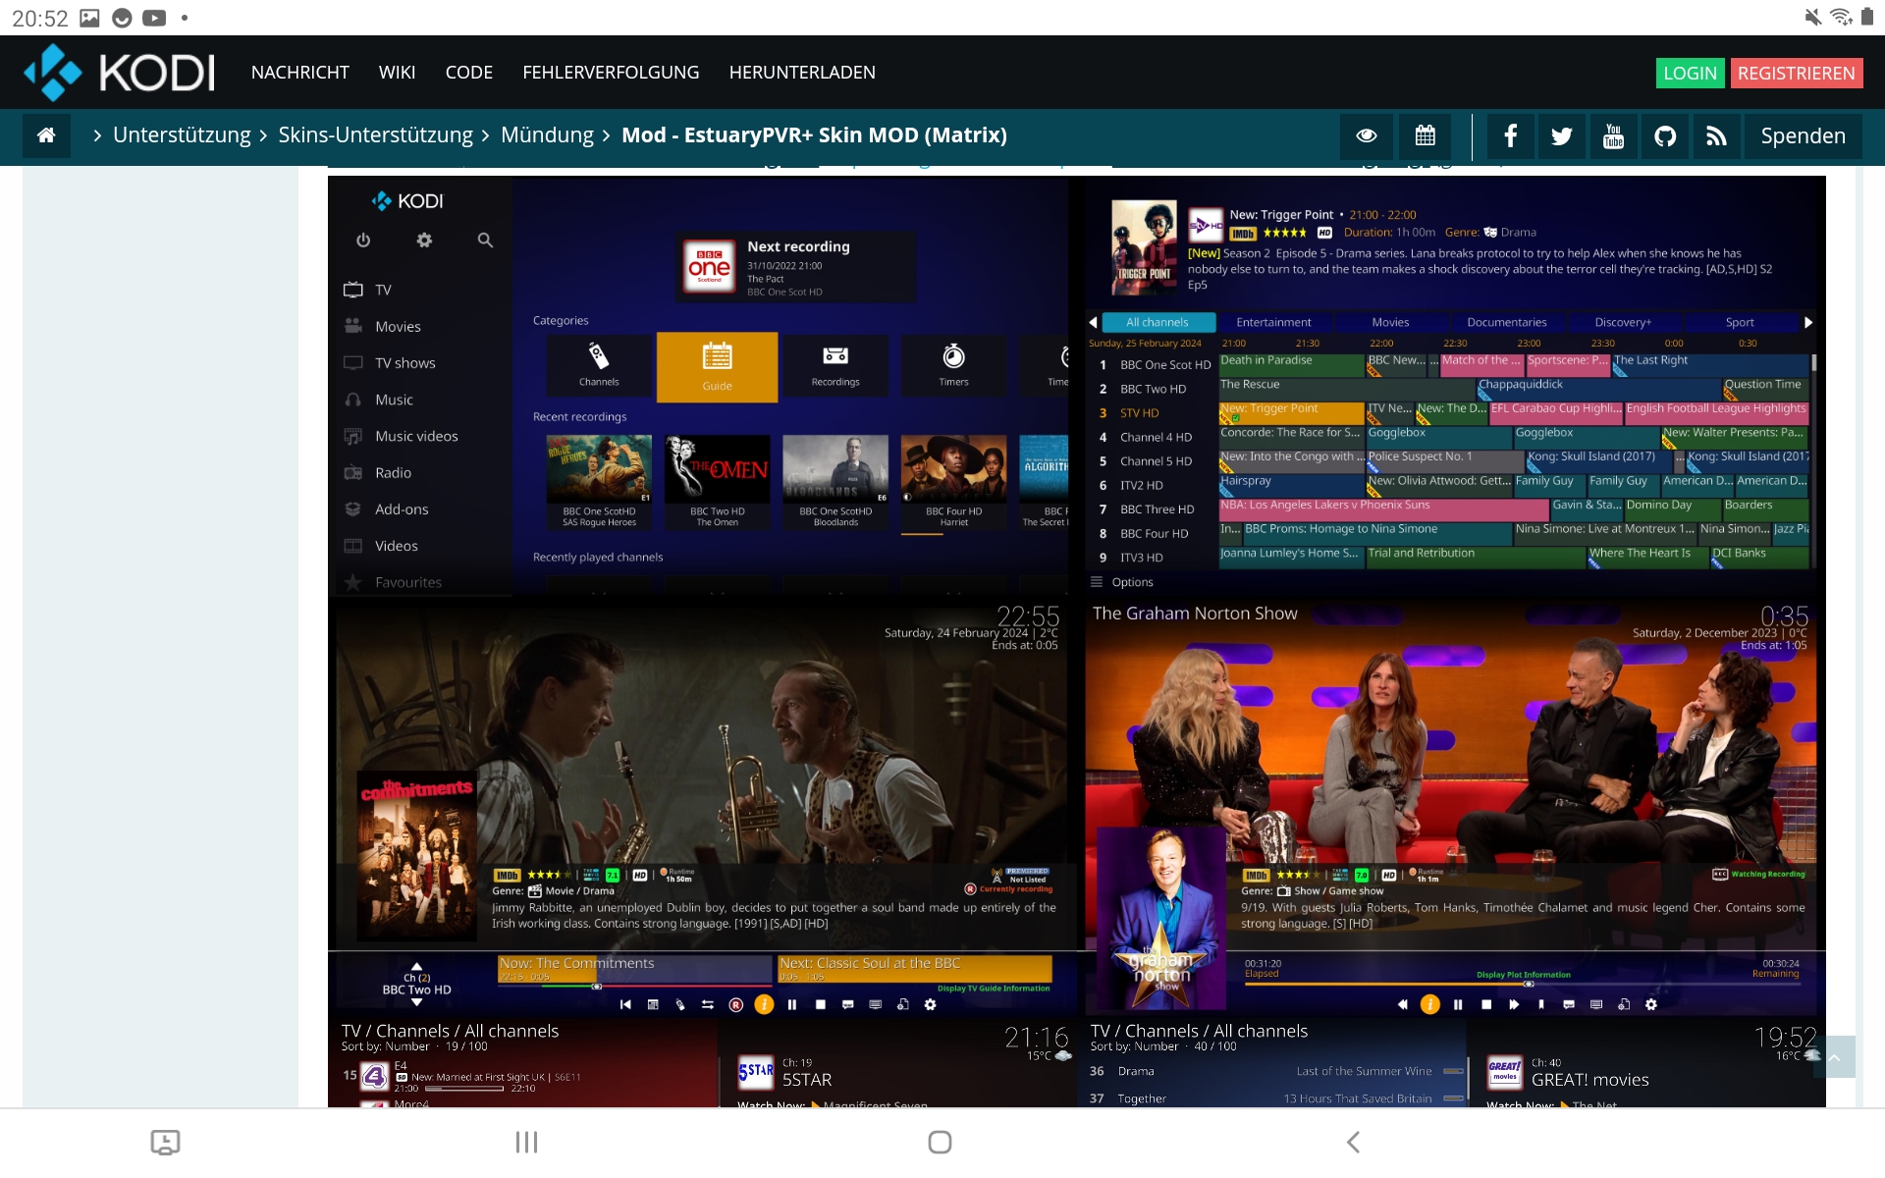Open the EstuaryPVR+ skin screenshot image
The height and width of the screenshot is (1178, 1885).
click(1076, 641)
